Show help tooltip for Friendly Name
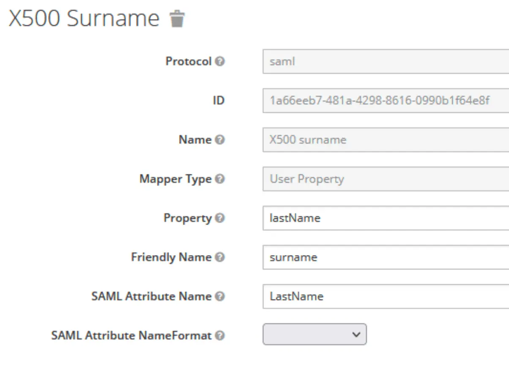The width and height of the screenshot is (509, 370). click(x=219, y=257)
